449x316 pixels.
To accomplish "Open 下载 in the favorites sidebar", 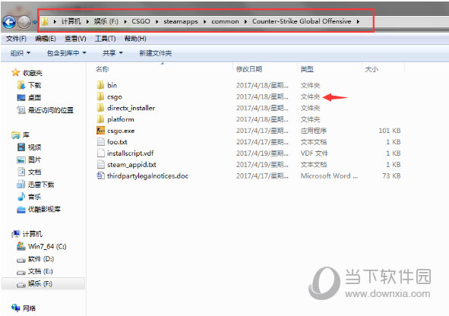I will pyautogui.click(x=30, y=85).
